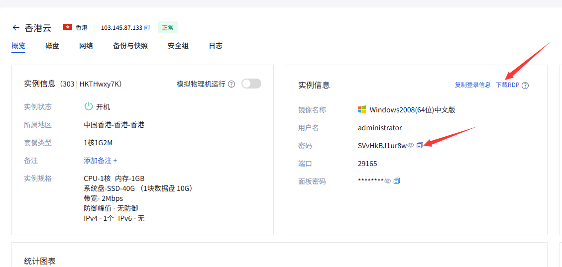Hide the login password with eye icon
Viewport: 562px width, 267px height.
click(411, 145)
